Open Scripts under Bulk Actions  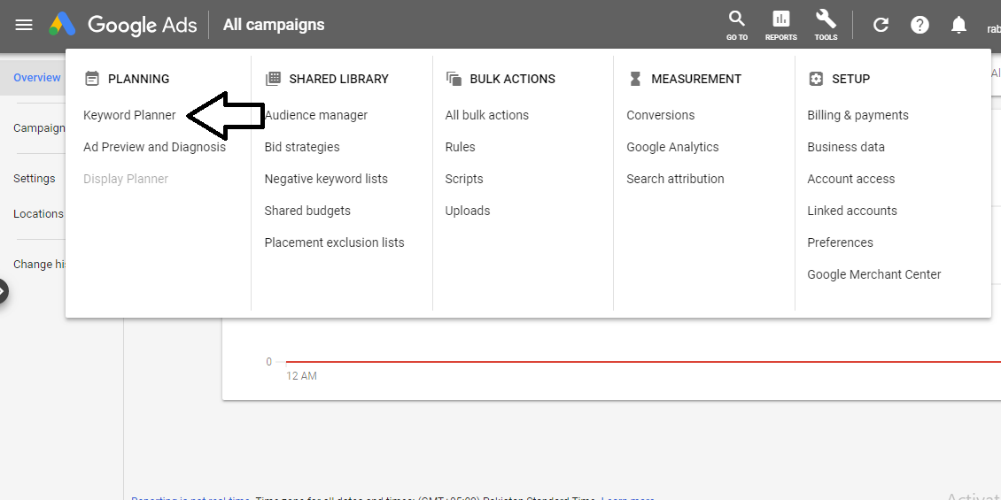coord(464,180)
